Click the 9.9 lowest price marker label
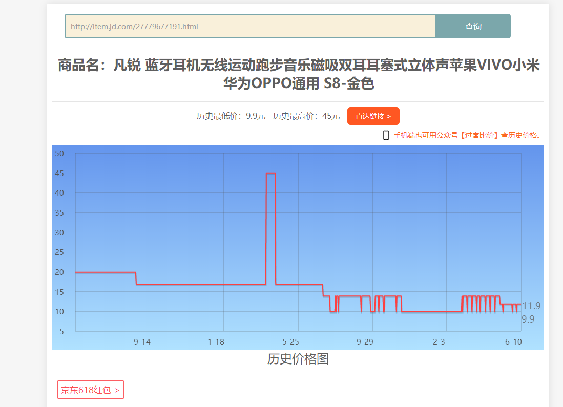 point(528,319)
